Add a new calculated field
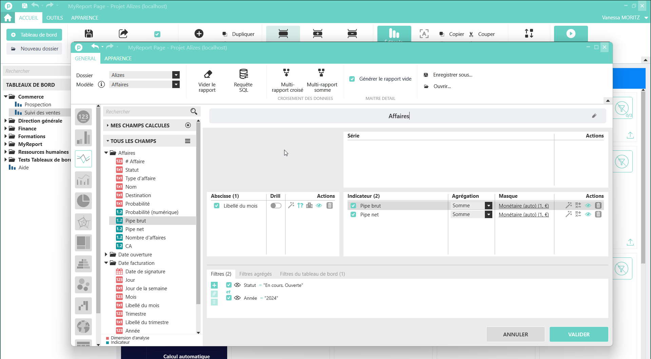 pos(188,125)
